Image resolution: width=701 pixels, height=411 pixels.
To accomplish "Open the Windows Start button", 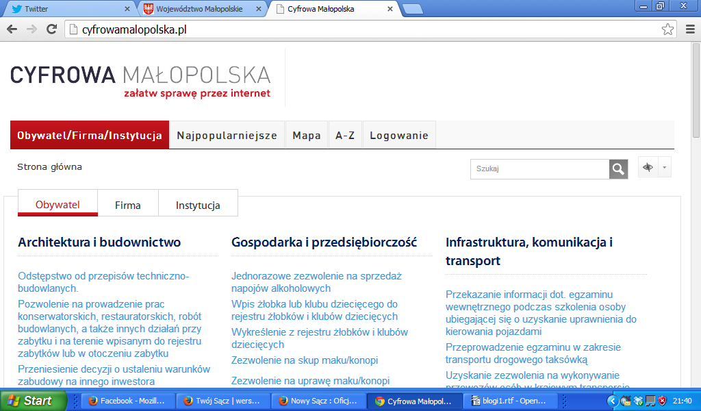I will [34, 400].
